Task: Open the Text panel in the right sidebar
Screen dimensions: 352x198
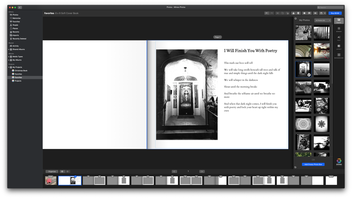Action: 339,37
